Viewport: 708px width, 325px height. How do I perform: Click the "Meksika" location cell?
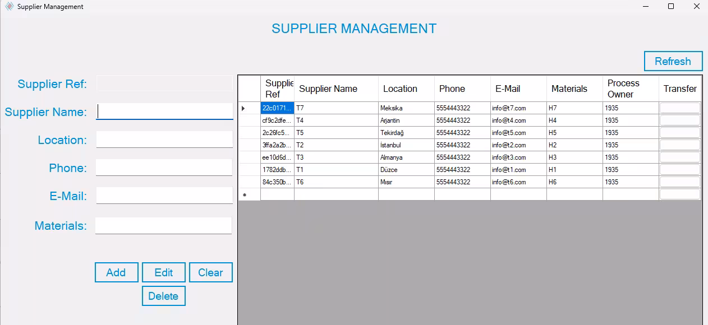click(406, 108)
